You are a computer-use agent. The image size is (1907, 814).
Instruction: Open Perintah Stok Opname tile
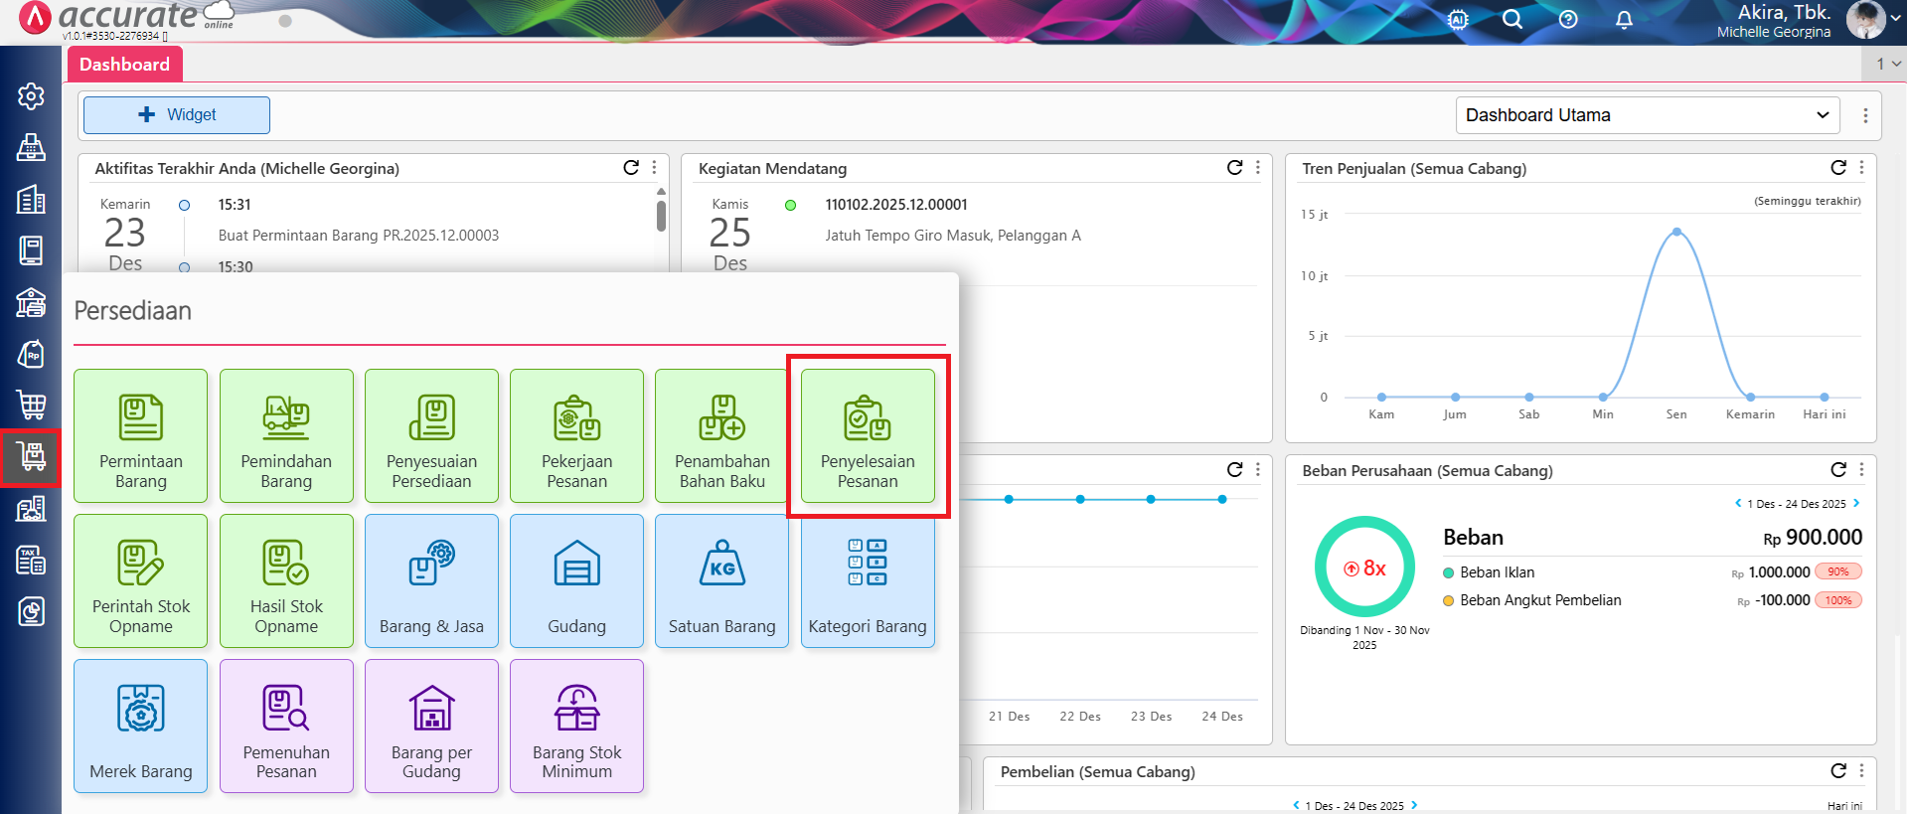(x=140, y=581)
